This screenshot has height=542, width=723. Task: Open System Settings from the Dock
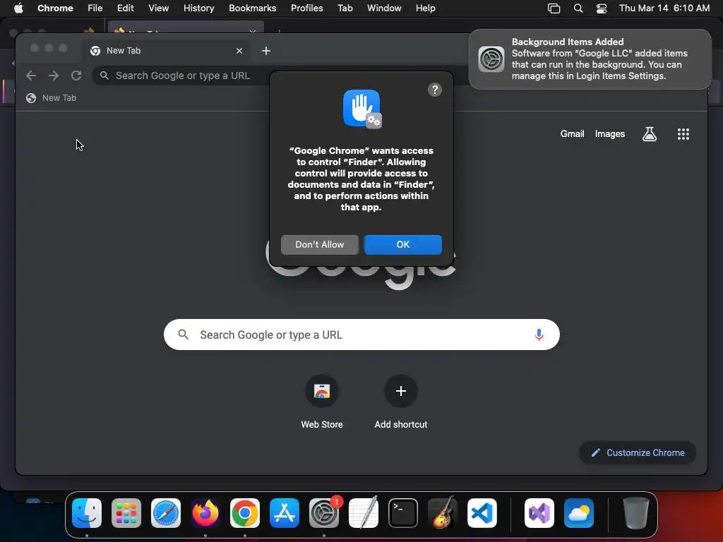click(324, 513)
